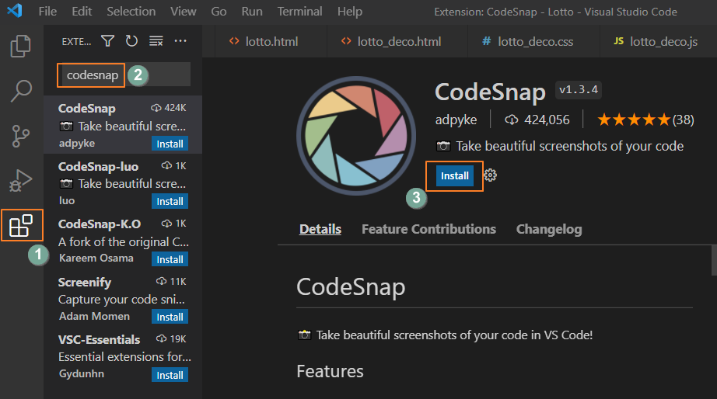The width and height of the screenshot is (717, 399).
Task: Click the details page scrollbar thumb
Action: point(714,260)
